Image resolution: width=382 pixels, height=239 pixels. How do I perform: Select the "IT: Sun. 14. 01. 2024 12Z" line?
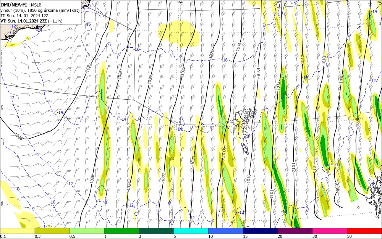tap(24, 16)
